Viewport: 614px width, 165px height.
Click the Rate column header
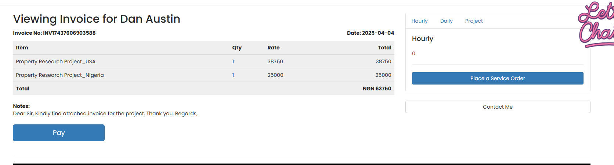[274, 48]
